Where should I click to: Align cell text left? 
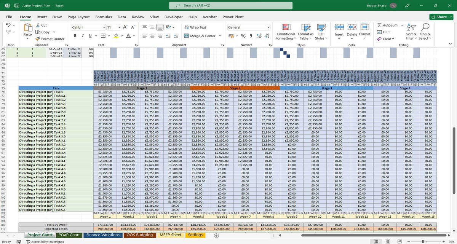pyautogui.click(x=145, y=36)
